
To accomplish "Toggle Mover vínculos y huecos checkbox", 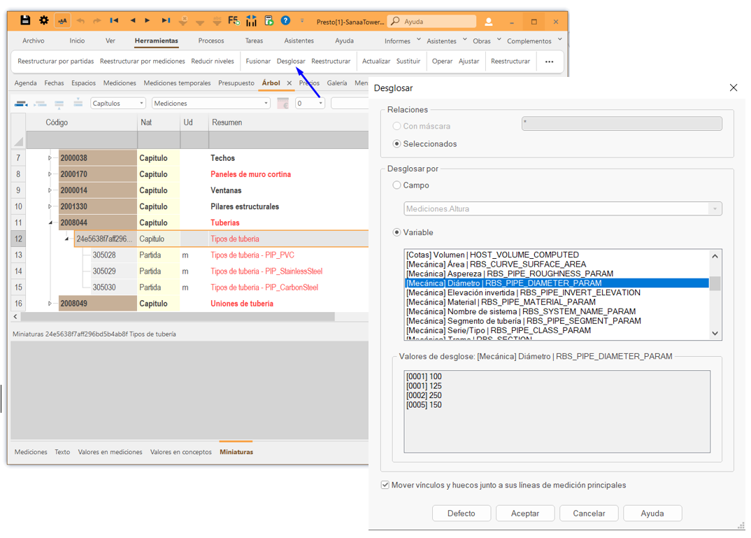I will [385, 485].
